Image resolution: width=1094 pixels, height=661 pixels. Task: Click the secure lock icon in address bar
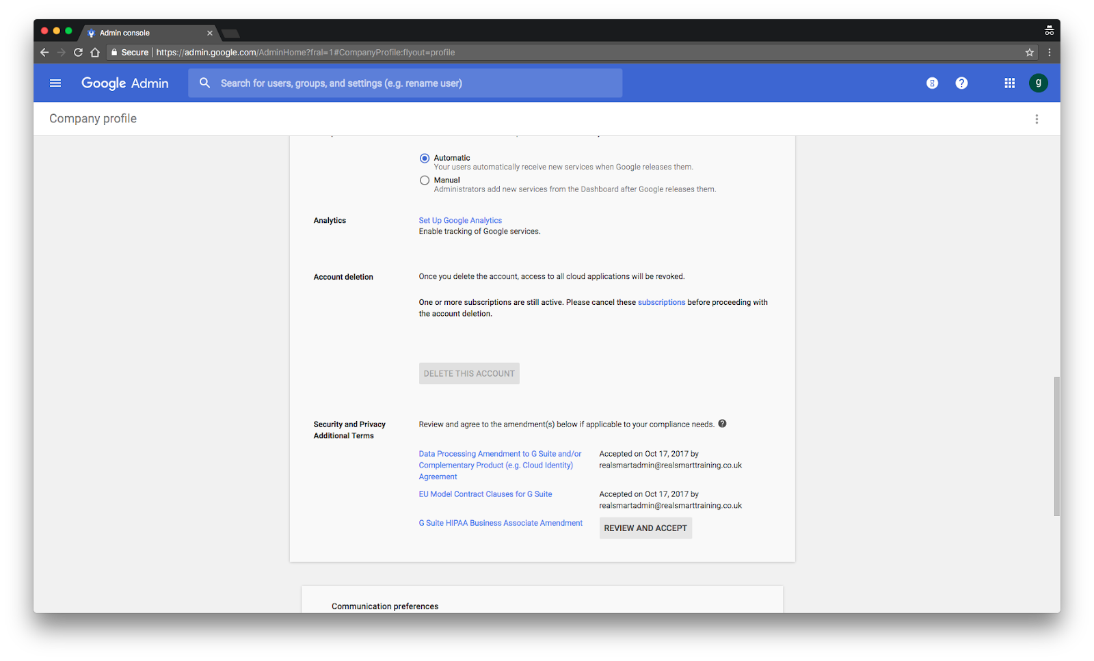pyautogui.click(x=114, y=53)
